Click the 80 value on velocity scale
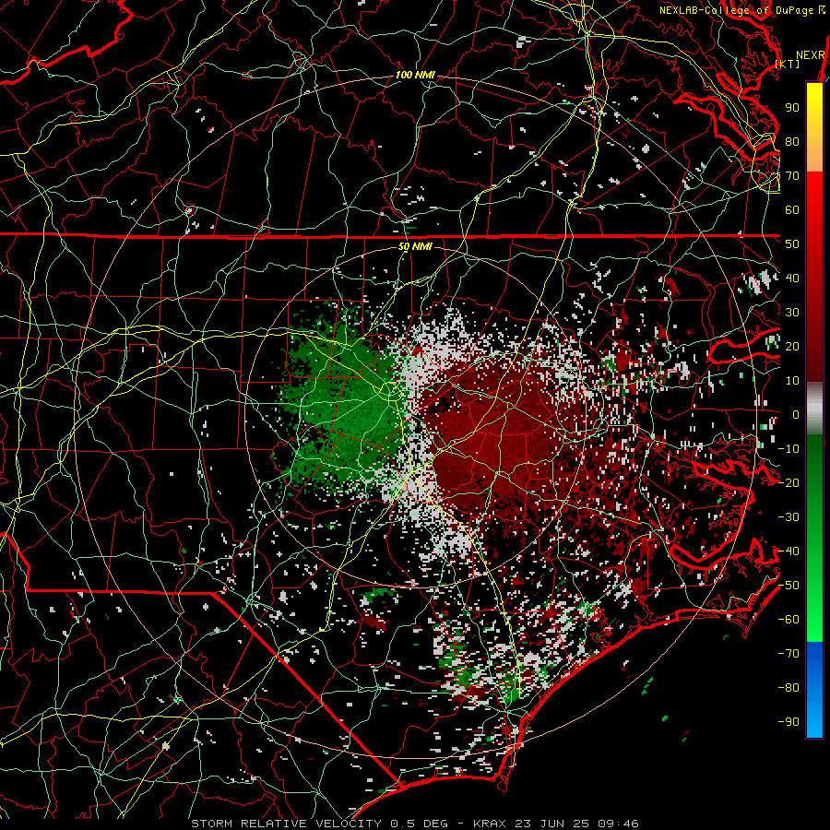This screenshot has height=830, width=830. (x=792, y=141)
